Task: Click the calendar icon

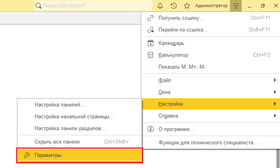Action: (x=150, y=43)
